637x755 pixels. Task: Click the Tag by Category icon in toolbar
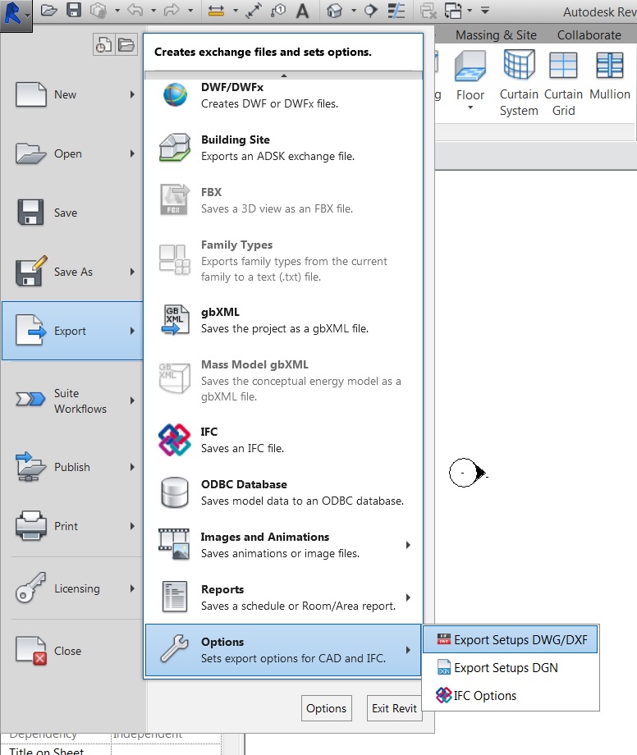pos(278,11)
